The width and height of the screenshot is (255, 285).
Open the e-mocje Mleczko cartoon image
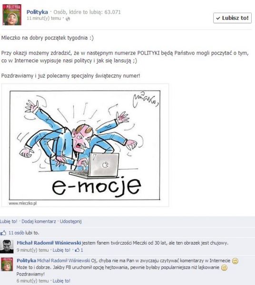point(85,145)
